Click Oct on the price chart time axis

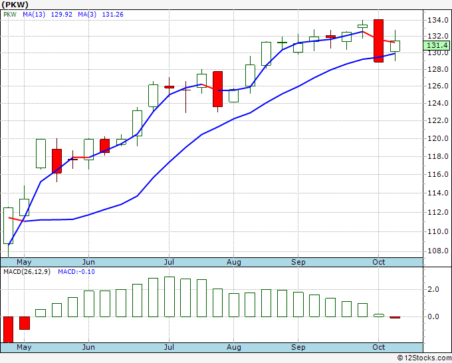[x=378, y=262]
